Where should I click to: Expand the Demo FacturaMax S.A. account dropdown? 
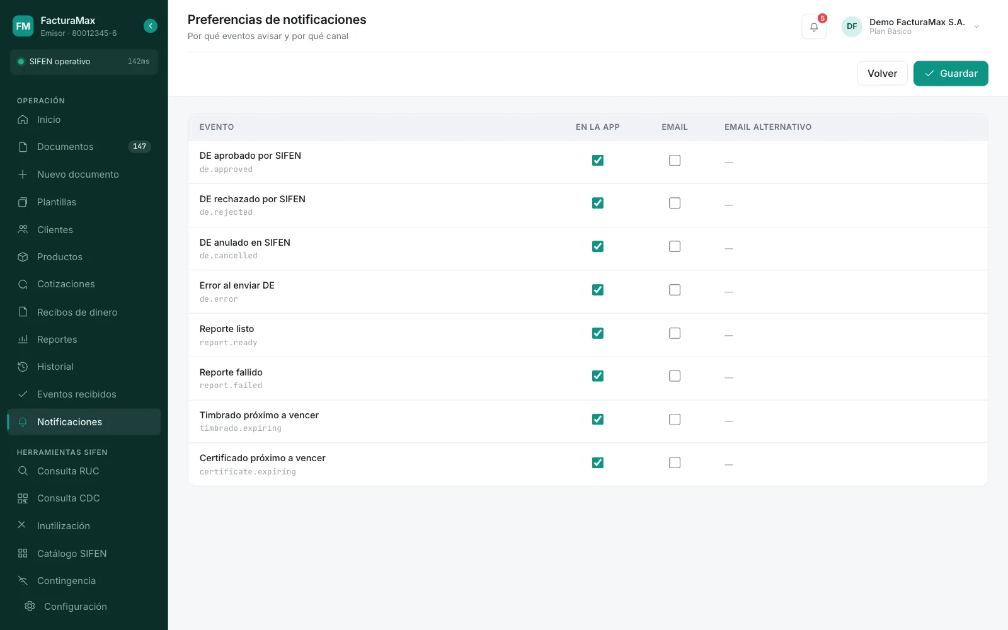pyautogui.click(x=976, y=26)
